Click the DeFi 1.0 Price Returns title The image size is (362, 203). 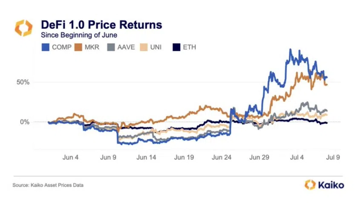102,25
